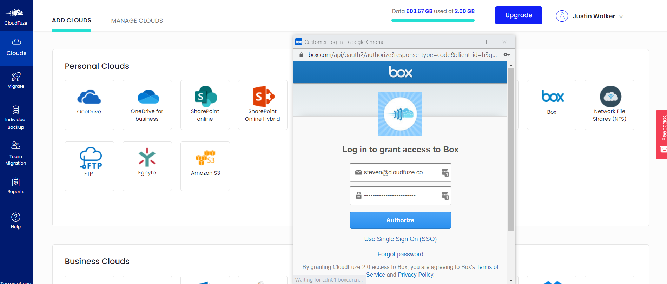Image resolution: width=667 pixels, height=284 pixels.
Task: Open Help in sidebar
Action: [16, 221]
